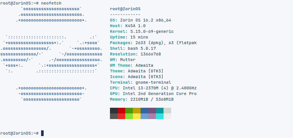Select the "Host: K45A 1.0" line
293x138 pixels.
coord(128,26)
